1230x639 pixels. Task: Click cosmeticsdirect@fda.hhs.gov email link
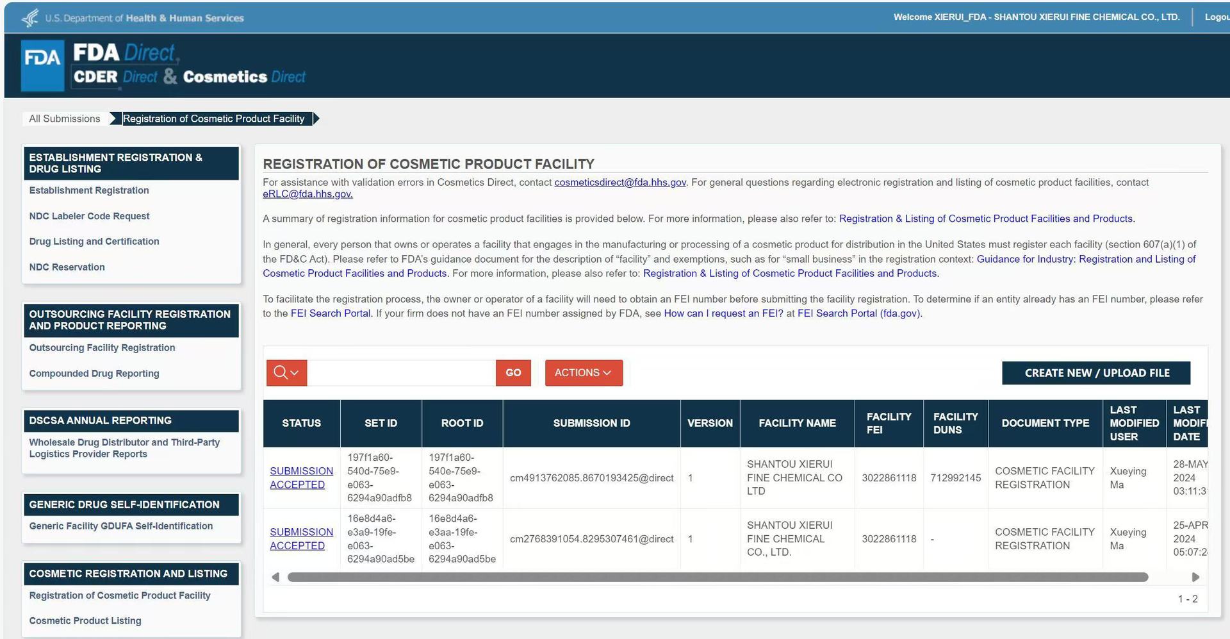pos(620,182)
